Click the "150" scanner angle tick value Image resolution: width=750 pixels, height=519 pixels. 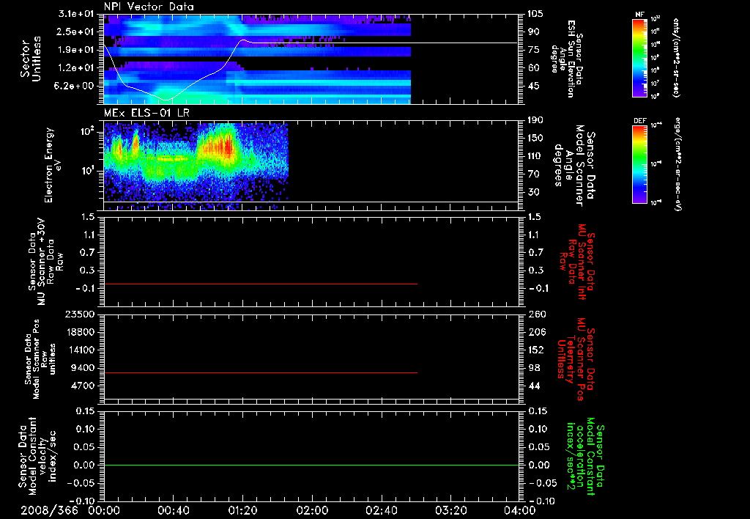(x=535, y=139)
